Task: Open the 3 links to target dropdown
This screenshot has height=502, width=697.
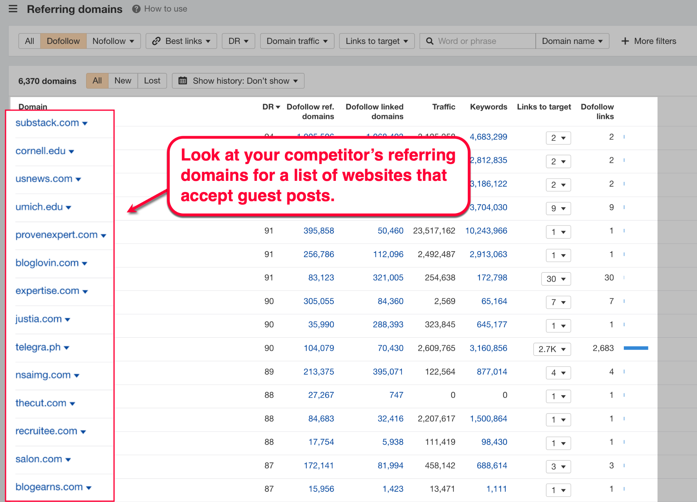Action: coord(558,466)
